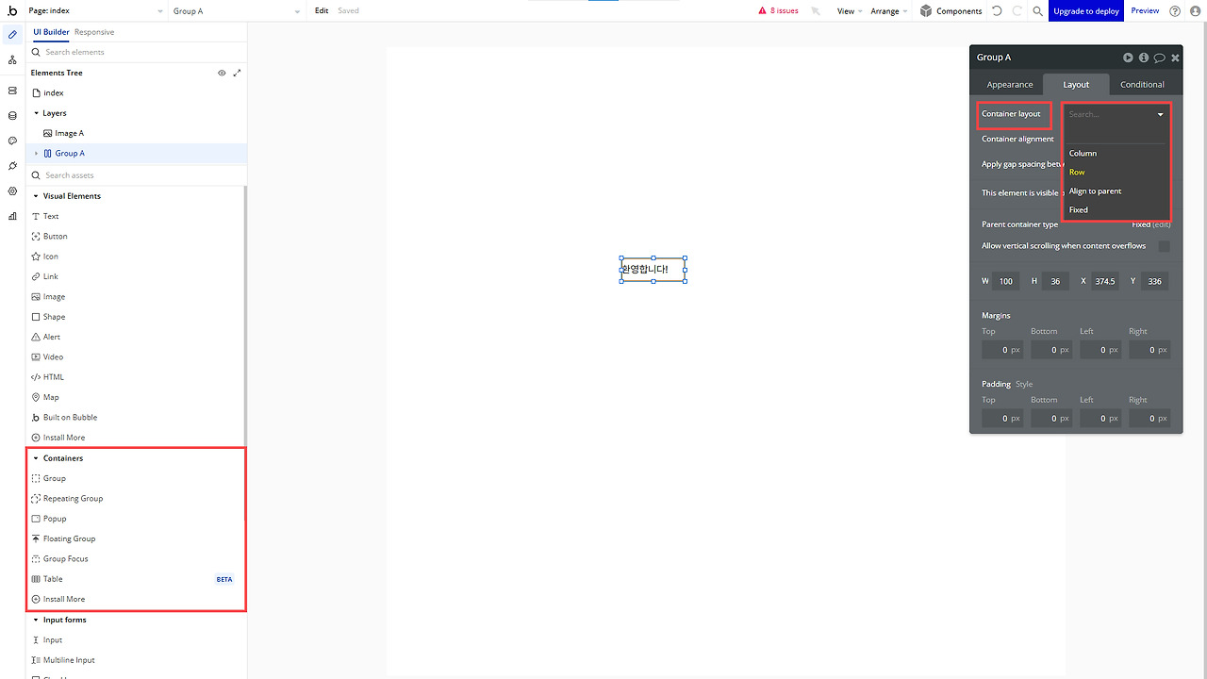1207x679 pixels.
Task: Open the user account avatar icon
Action: [x=1195, y=10]
